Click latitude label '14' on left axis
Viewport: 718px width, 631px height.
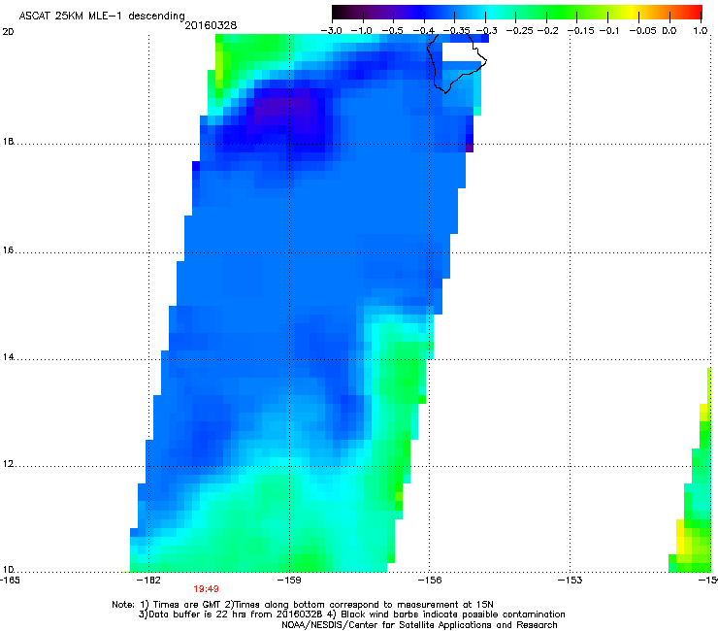click(x=8, y=357)
